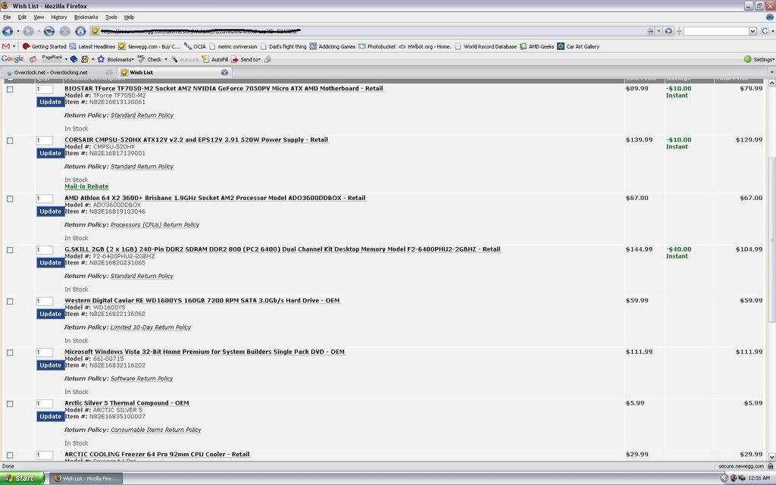Screen dimensions: 776x485
Task: Open Gmail bookmark icon in bookmarks bar
Action: [x=6, y=46]
